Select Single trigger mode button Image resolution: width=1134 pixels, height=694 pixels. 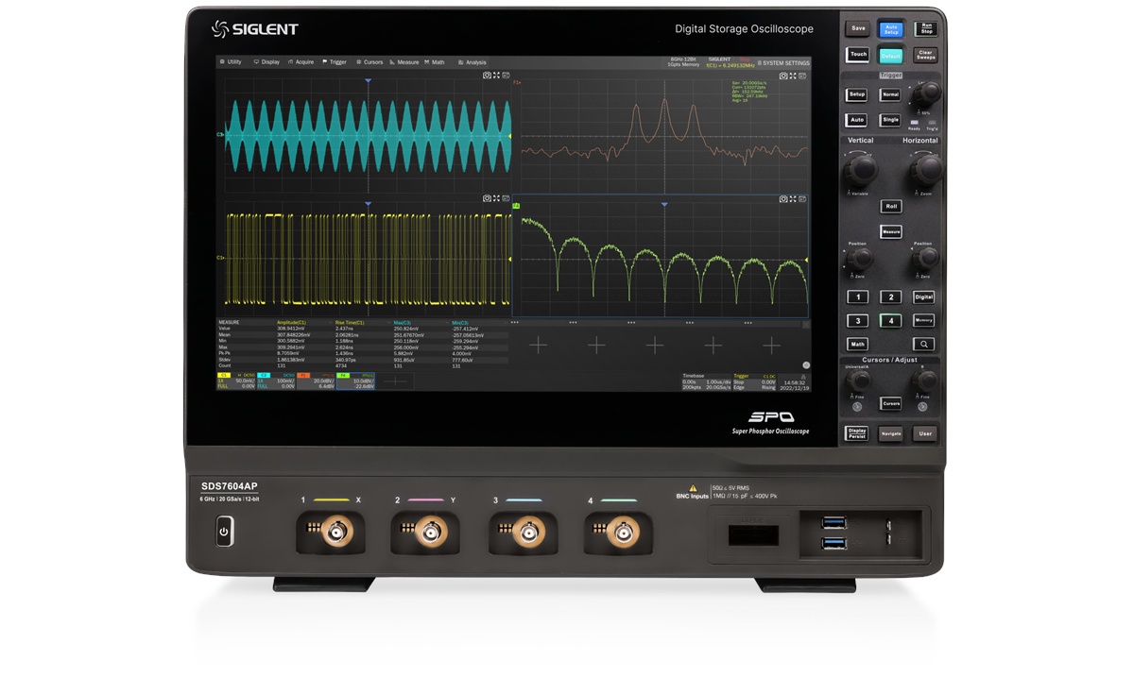pos(890,120)
